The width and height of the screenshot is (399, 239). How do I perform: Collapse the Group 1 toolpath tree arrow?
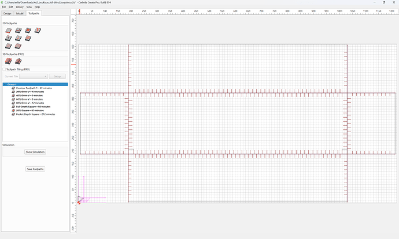pyautogui.click(x=5, y=84)
